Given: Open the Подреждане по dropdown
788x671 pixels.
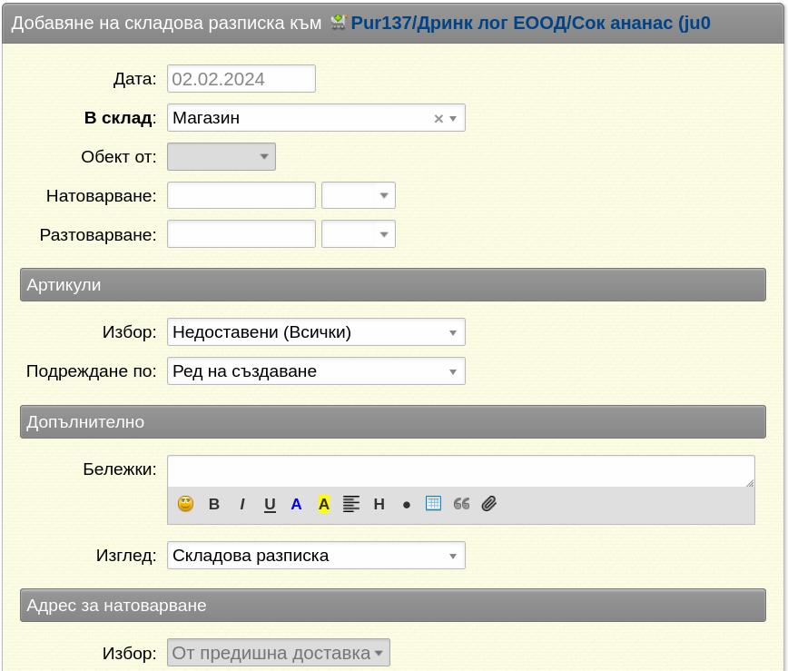Looking at the screenshot, I should click(x=316, y=371).
